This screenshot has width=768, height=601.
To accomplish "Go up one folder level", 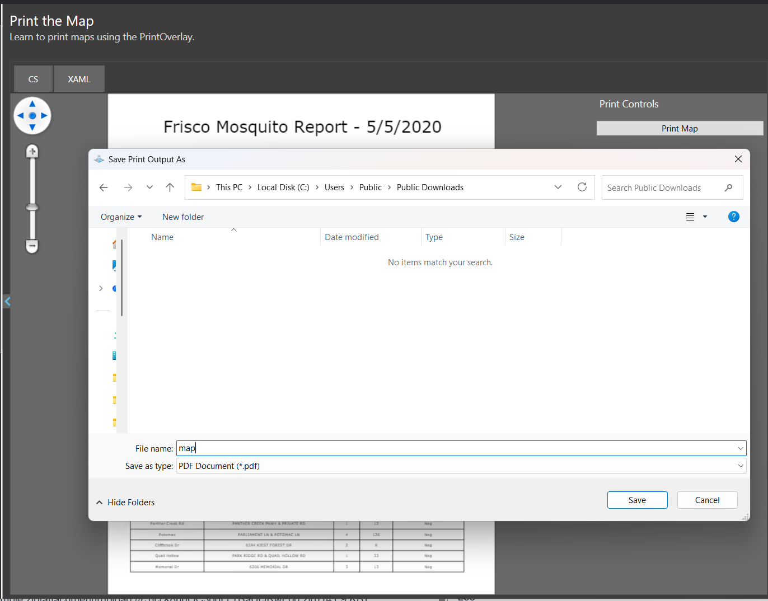I will click(170, 187).
